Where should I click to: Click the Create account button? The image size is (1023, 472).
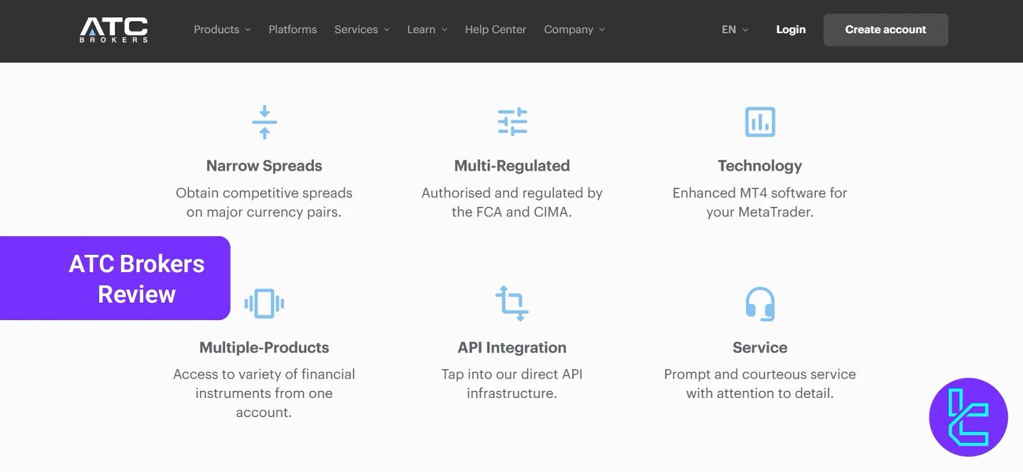tap(886, 29)
